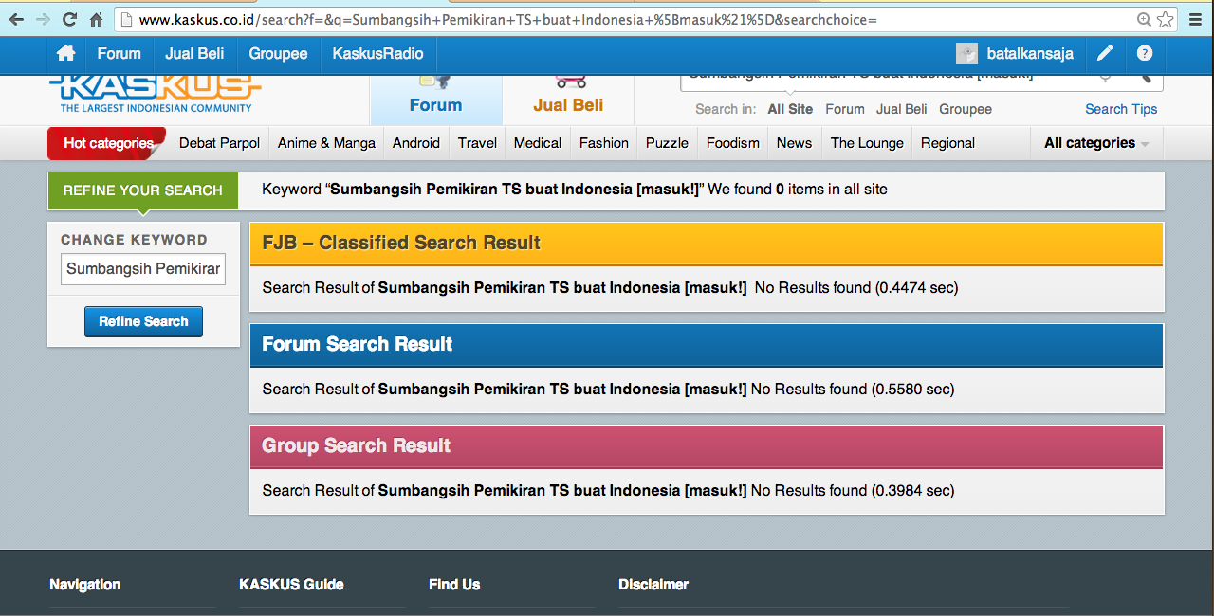Open the Anime & Manga category
This screenshot has width=1214, height=616.
tap(326, 143)
